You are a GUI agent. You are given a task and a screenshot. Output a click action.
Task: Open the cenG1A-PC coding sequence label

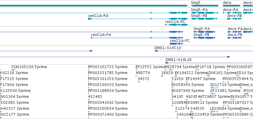pos(180,41)
